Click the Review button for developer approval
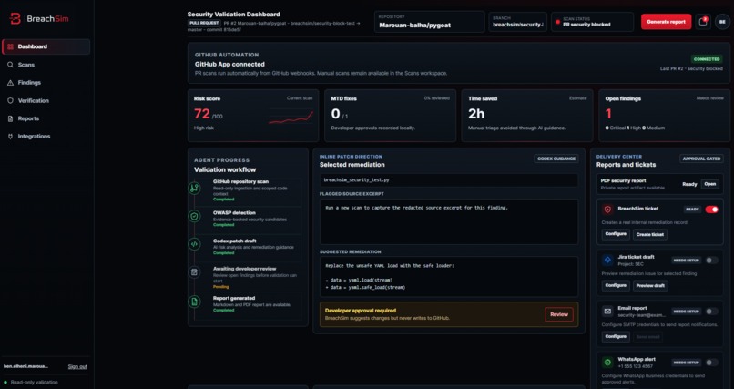This screenshot has width=734, height=389. pyautogui.click(x=559, y=314)
